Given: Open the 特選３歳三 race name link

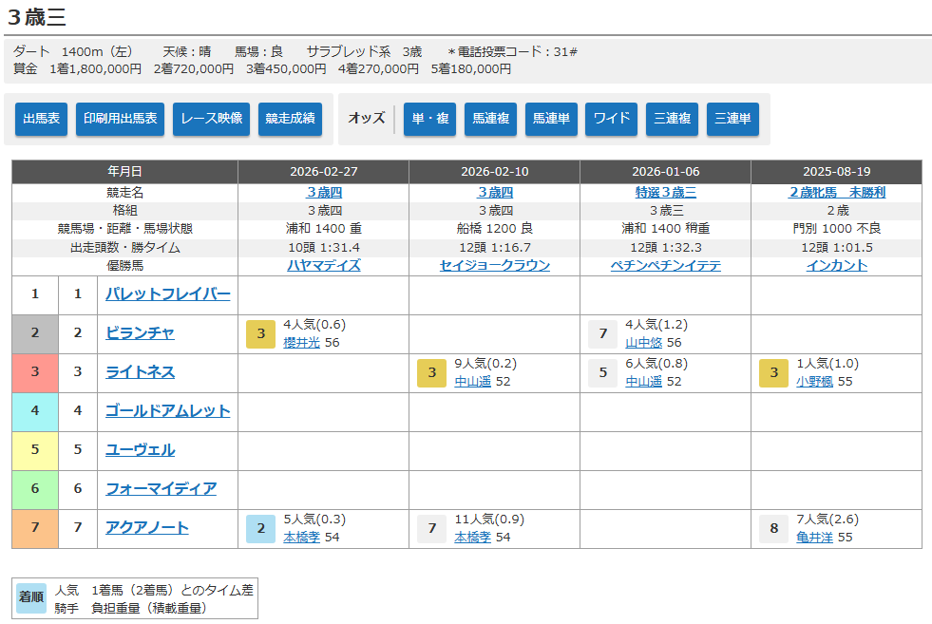Looking at the screenshot, I should click(x=665, y=192).
